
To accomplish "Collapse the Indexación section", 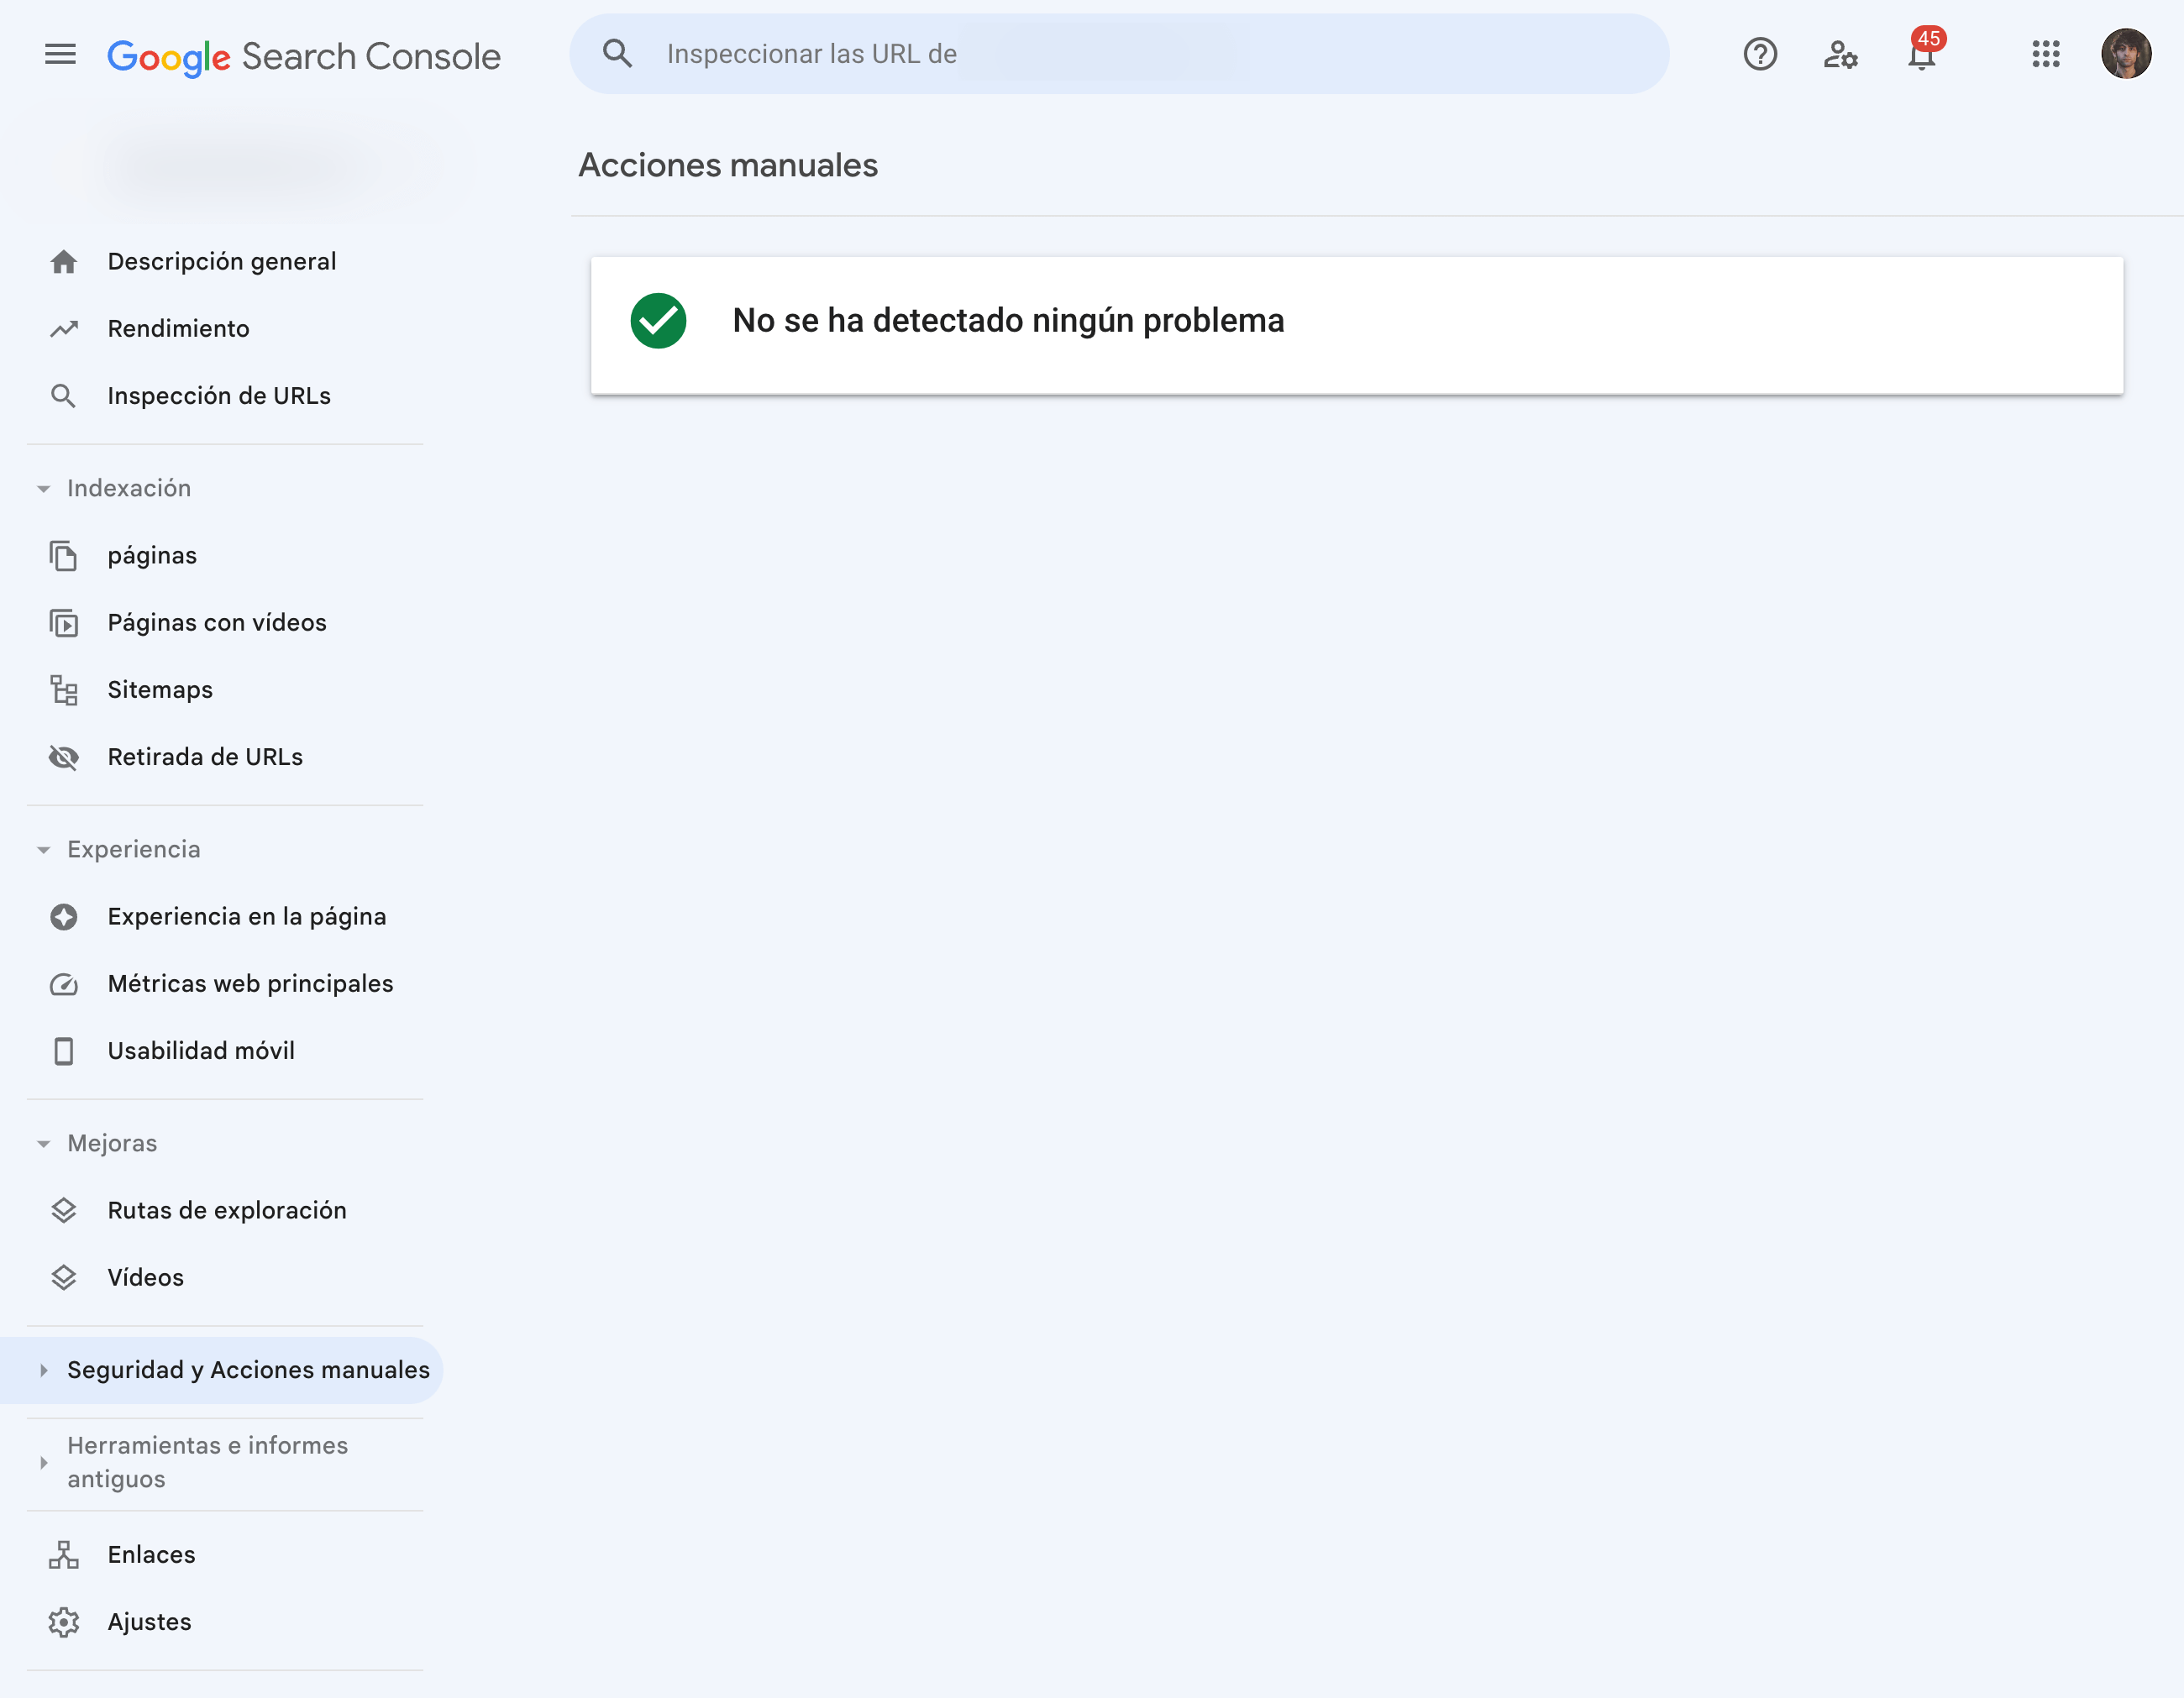I will [x=128, y=488].
